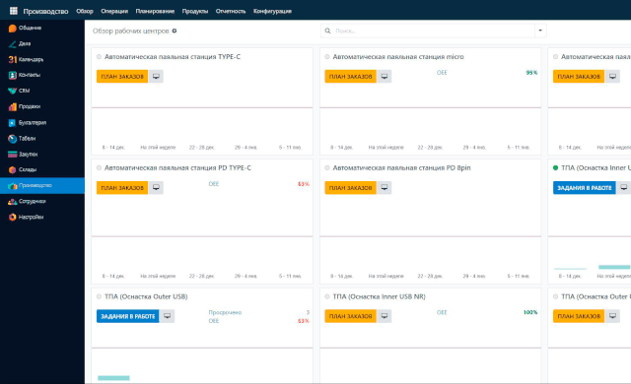Screen dimensions: 631x384
Task: Toggle status dot of паяльная станция micro
Action: pos(327,57)
